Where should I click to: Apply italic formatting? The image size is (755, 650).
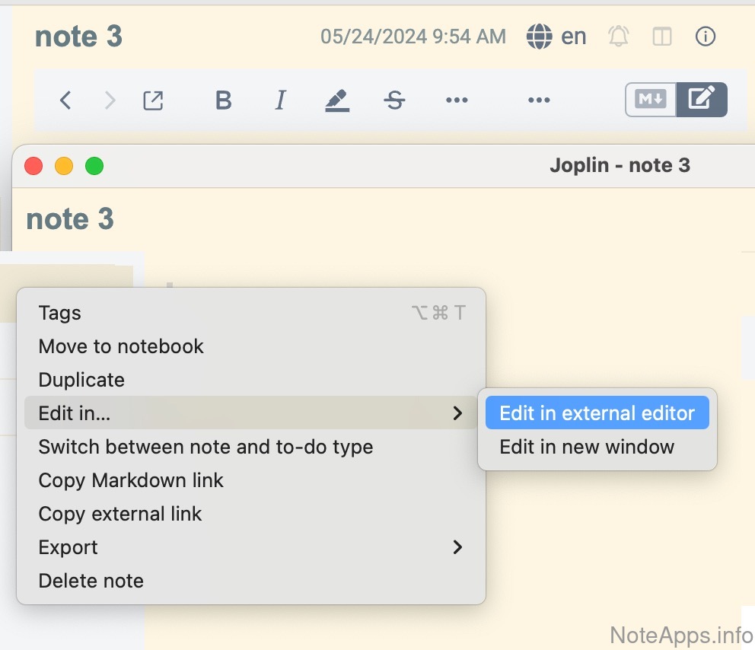coord(280,100)
